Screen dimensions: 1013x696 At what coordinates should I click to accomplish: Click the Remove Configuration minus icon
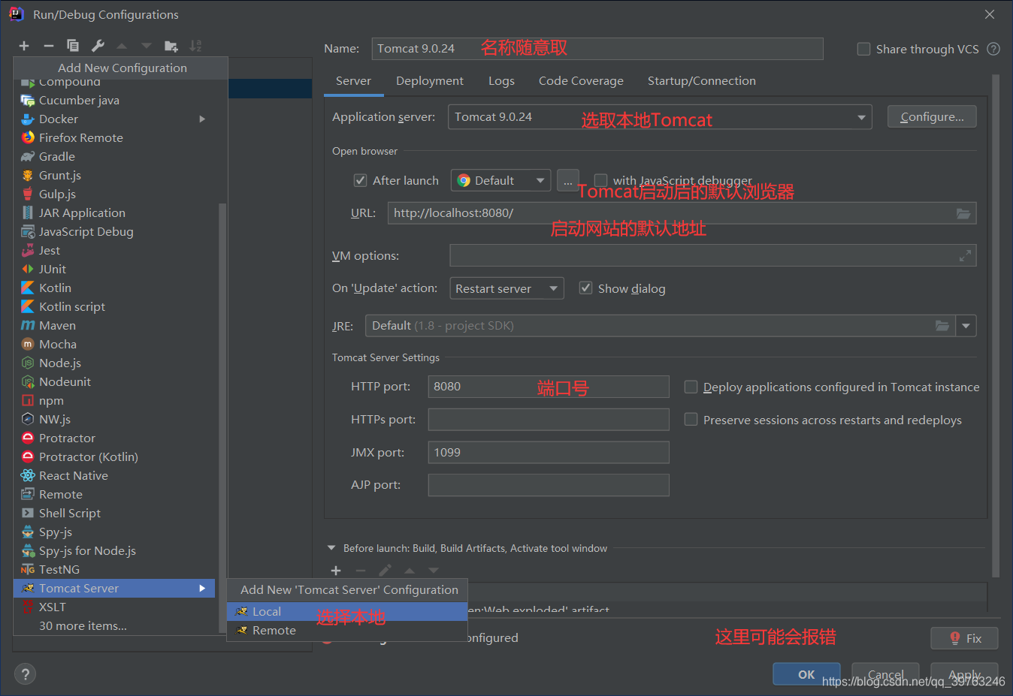click(48, 46)
